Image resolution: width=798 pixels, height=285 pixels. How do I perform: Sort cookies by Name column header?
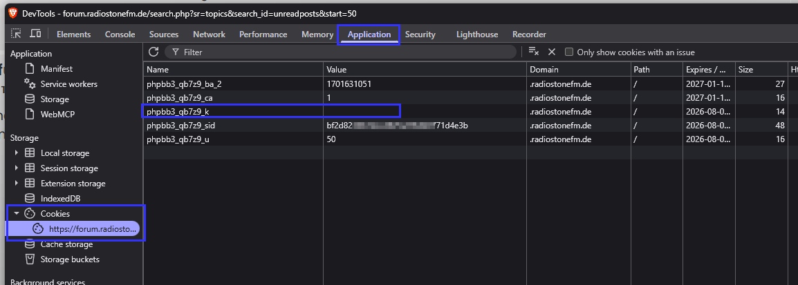coord(233,70)
